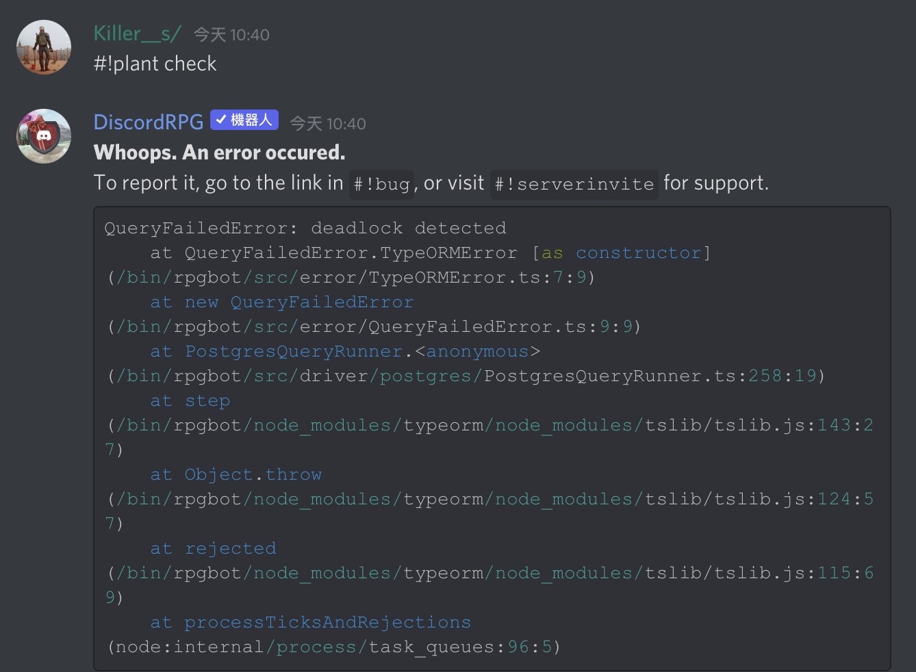Open Killer__s/ user avatar
The width and height of the screenshot is (916, 672).
[44, 47]
